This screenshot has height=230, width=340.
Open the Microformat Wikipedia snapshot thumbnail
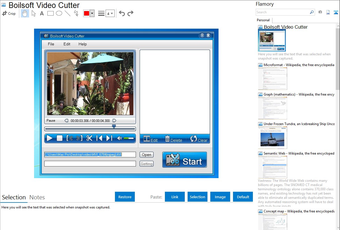coord(272,79)
